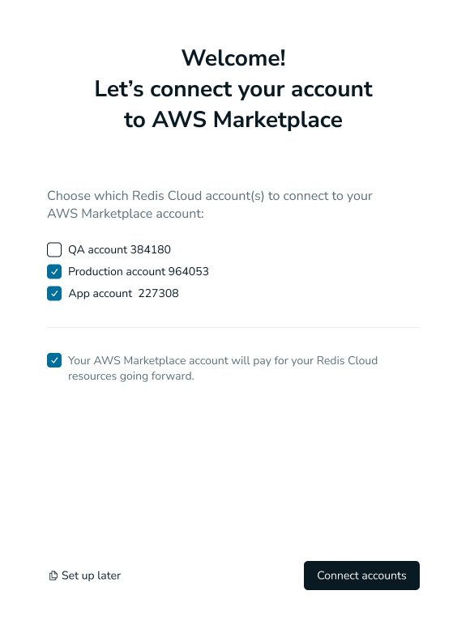Click 'resources going forward.' text line

coord(131,376)
